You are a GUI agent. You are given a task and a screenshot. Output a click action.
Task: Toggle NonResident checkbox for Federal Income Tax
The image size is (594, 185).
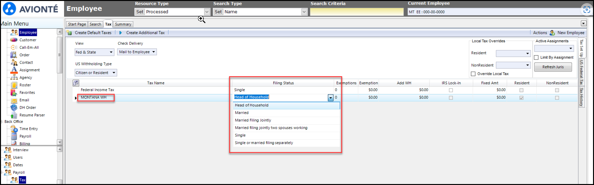pos(557,90)
